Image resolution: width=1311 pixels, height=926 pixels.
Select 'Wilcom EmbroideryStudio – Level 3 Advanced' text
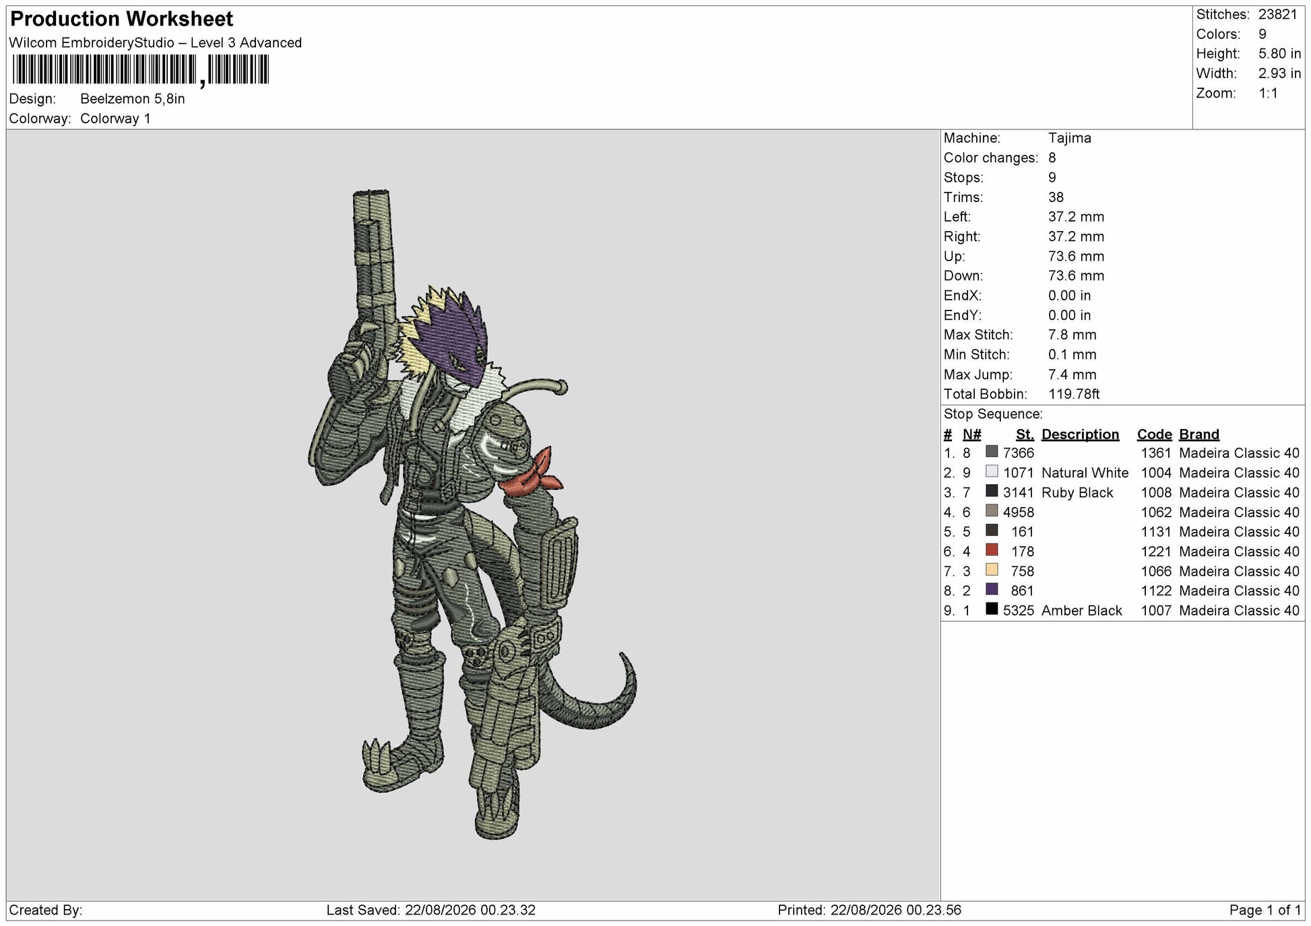click(x=156, y=42)
